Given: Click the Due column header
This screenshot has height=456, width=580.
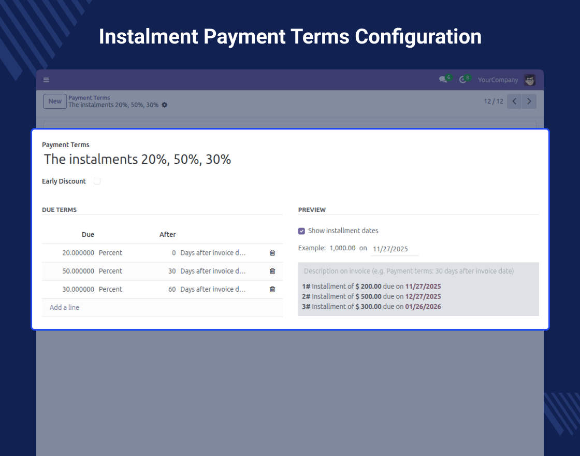Looking at the screenshot, I should click(x=88, y=235).
